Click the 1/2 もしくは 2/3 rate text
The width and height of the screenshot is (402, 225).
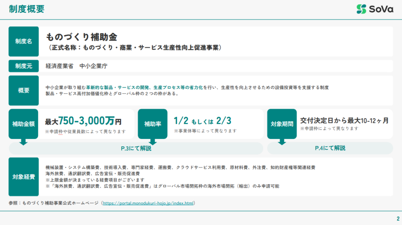point(203,120)
